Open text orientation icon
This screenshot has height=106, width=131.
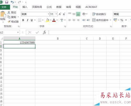[84, 14]
